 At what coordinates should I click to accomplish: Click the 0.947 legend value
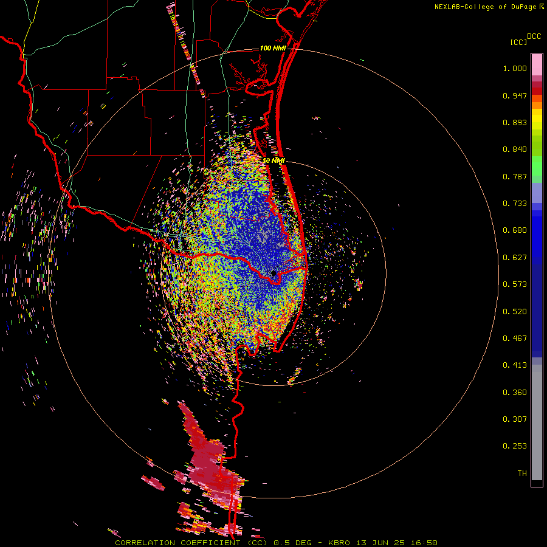click(x=515, y=95)
